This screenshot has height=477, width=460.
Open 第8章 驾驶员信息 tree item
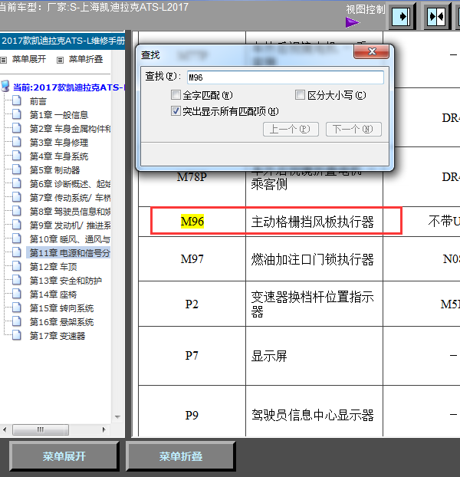tap(70, 212)
